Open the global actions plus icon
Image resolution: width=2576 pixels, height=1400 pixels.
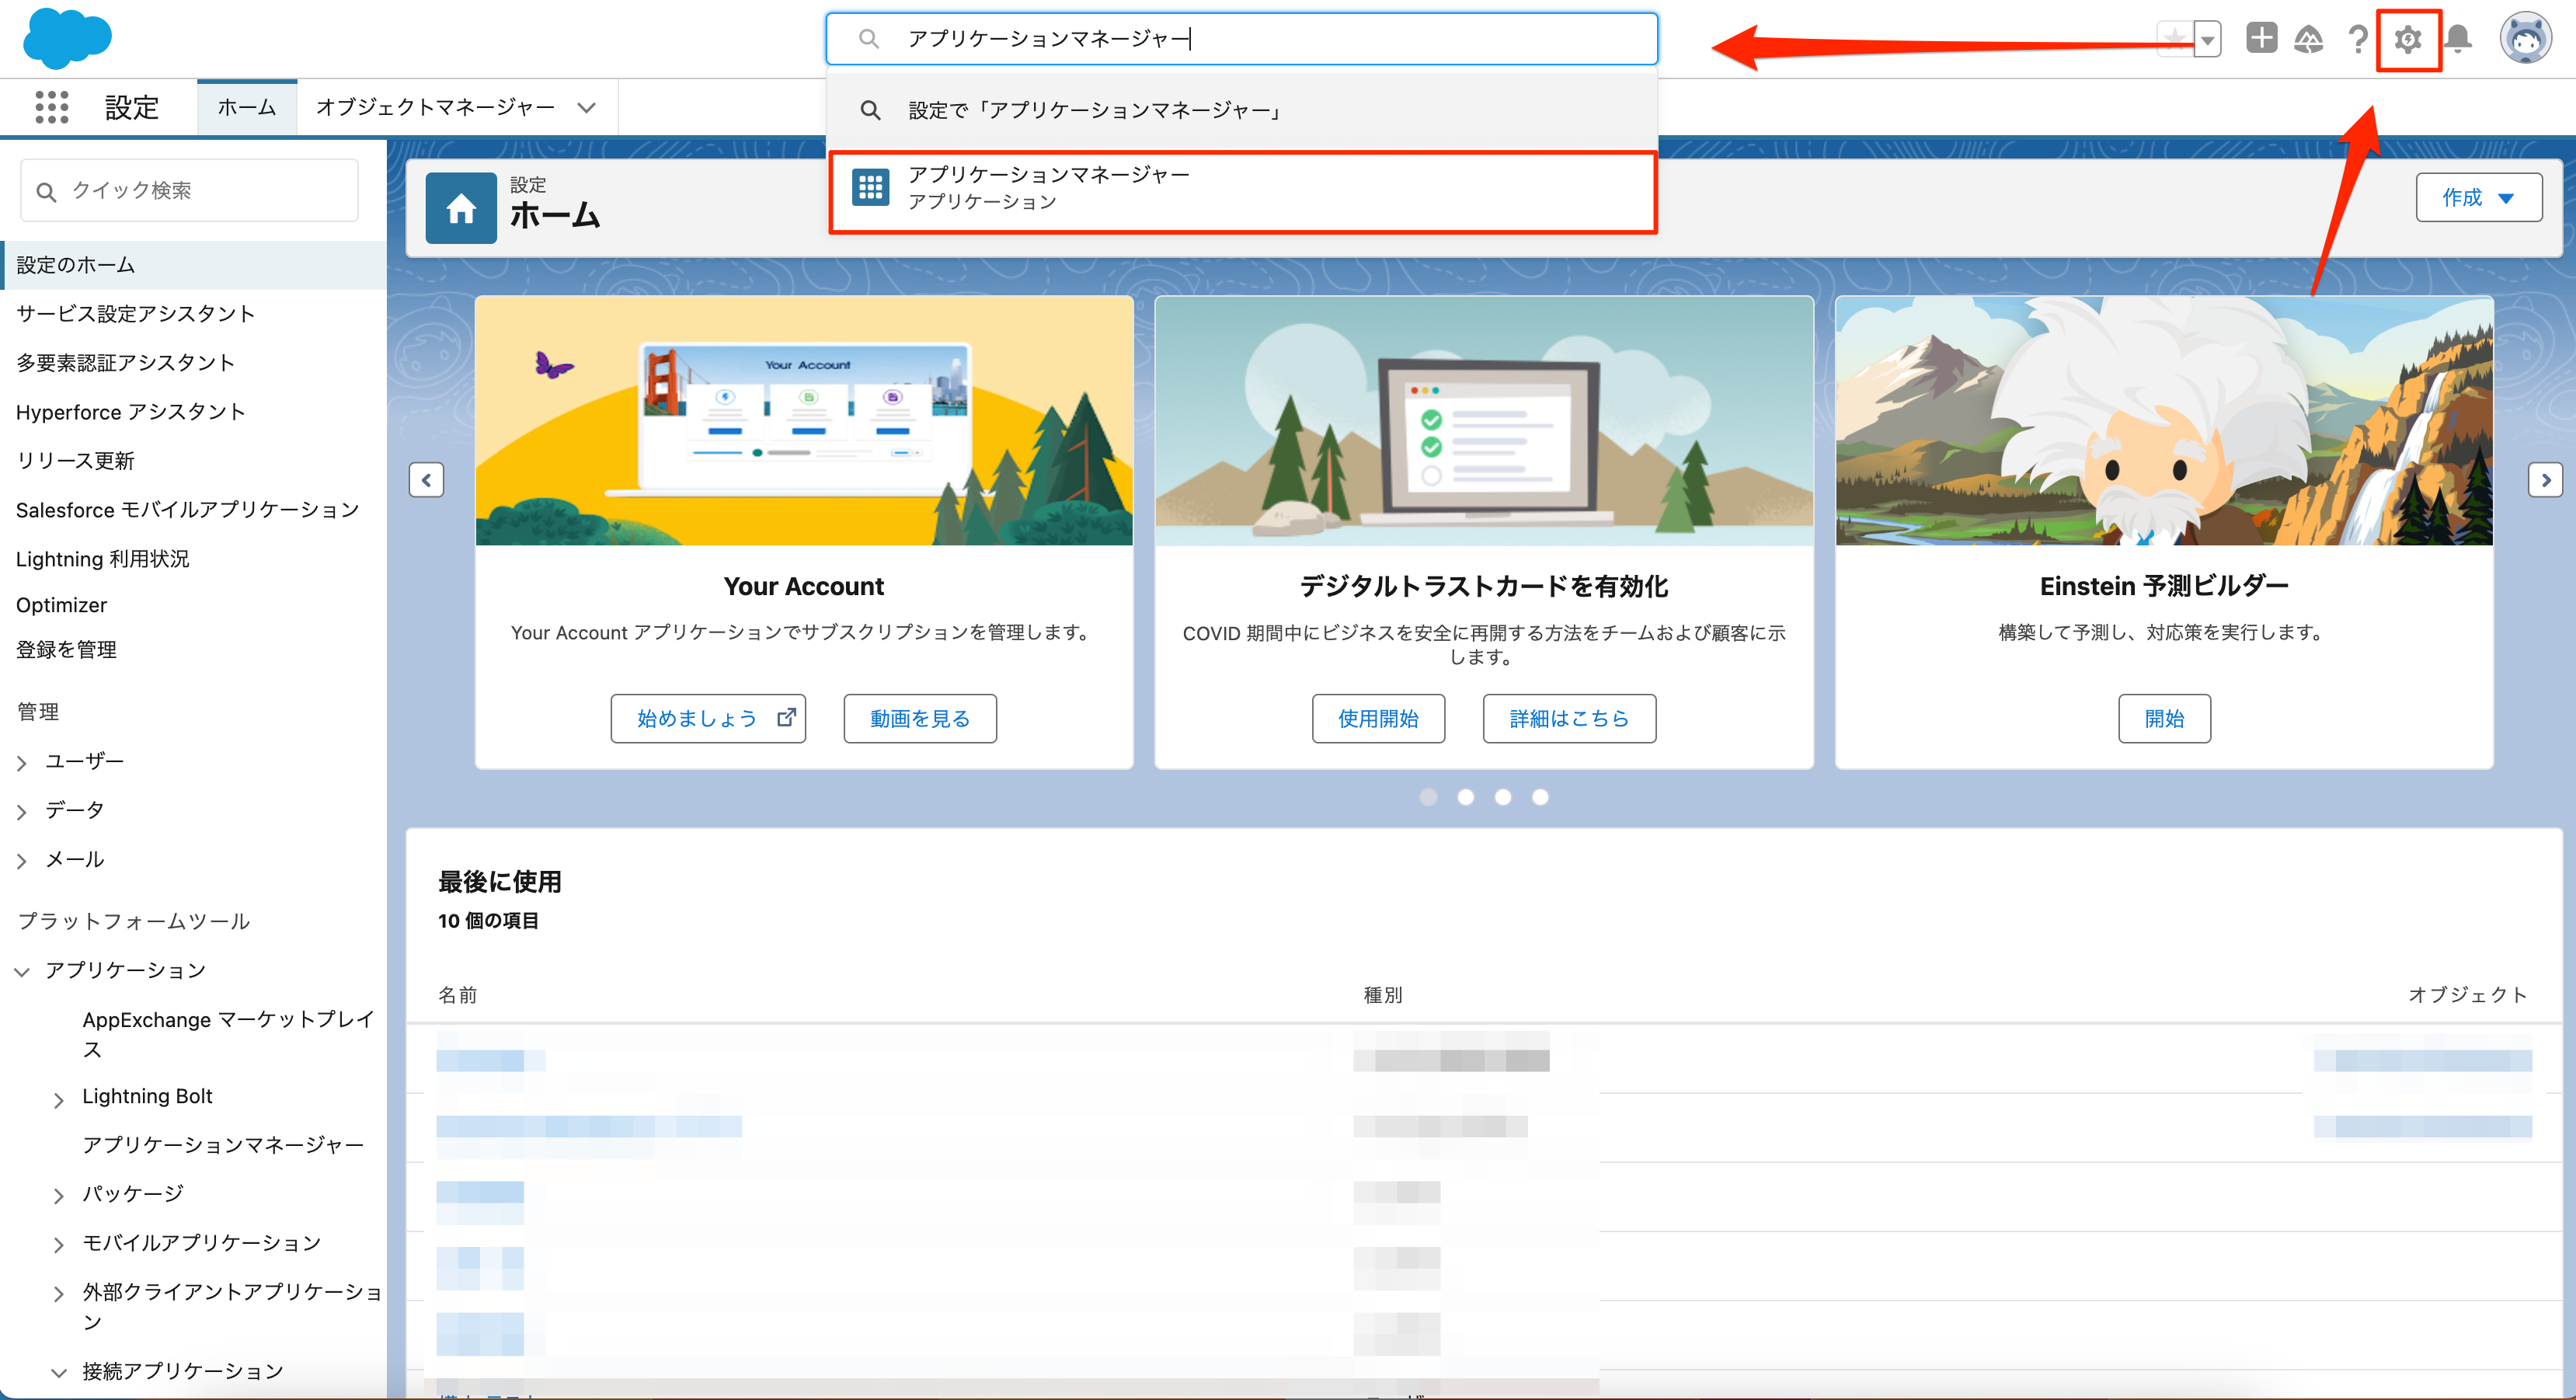2261,38
